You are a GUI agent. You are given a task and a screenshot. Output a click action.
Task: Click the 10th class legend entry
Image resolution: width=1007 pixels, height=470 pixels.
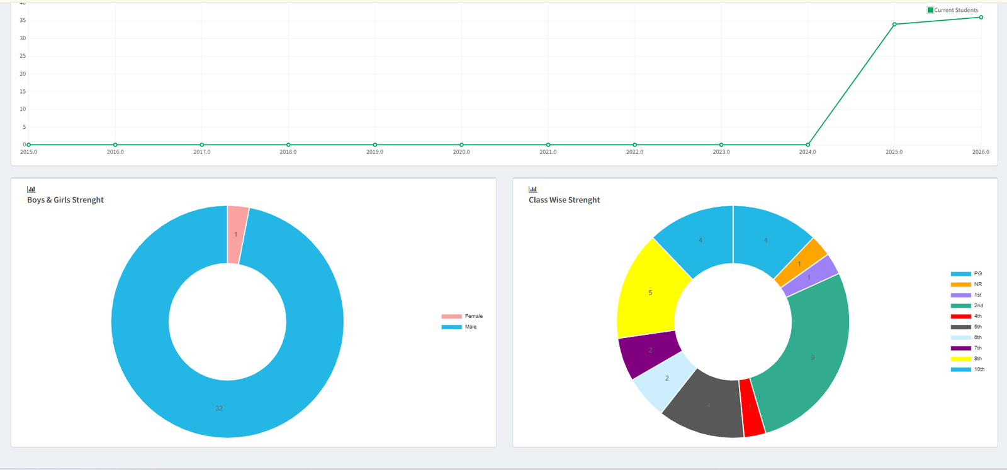tap(967, 369)
